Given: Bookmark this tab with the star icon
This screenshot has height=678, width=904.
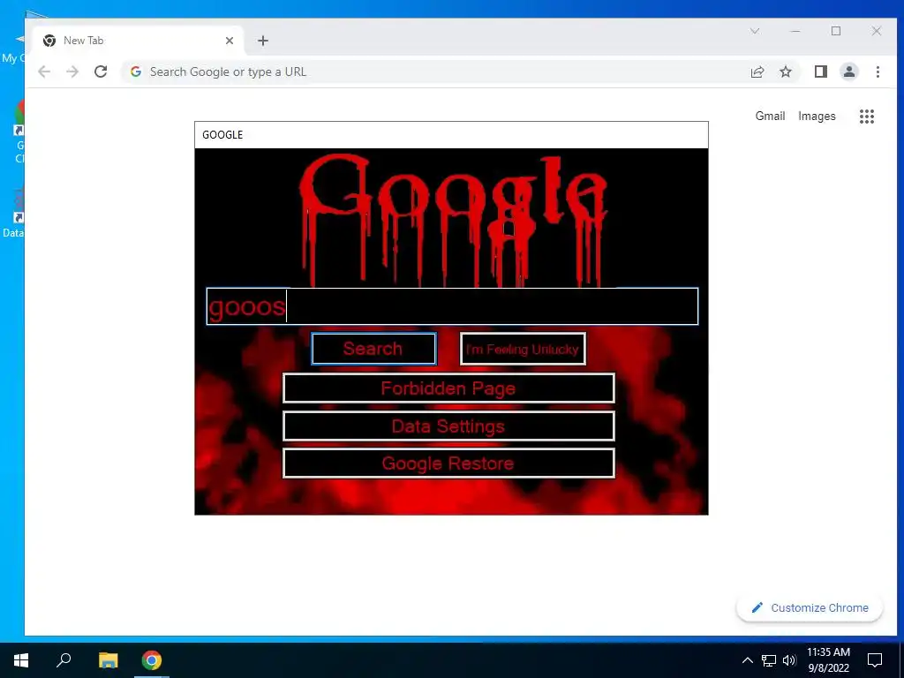Looking at the screenshot, I should (785, 72).
